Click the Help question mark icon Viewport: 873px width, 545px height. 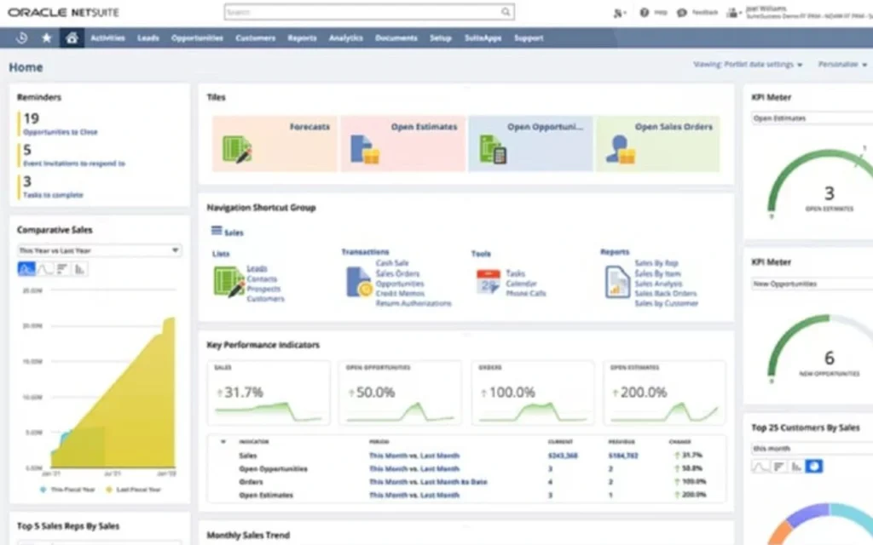645,13
